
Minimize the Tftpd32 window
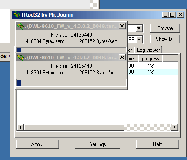(x=165, y=15)
